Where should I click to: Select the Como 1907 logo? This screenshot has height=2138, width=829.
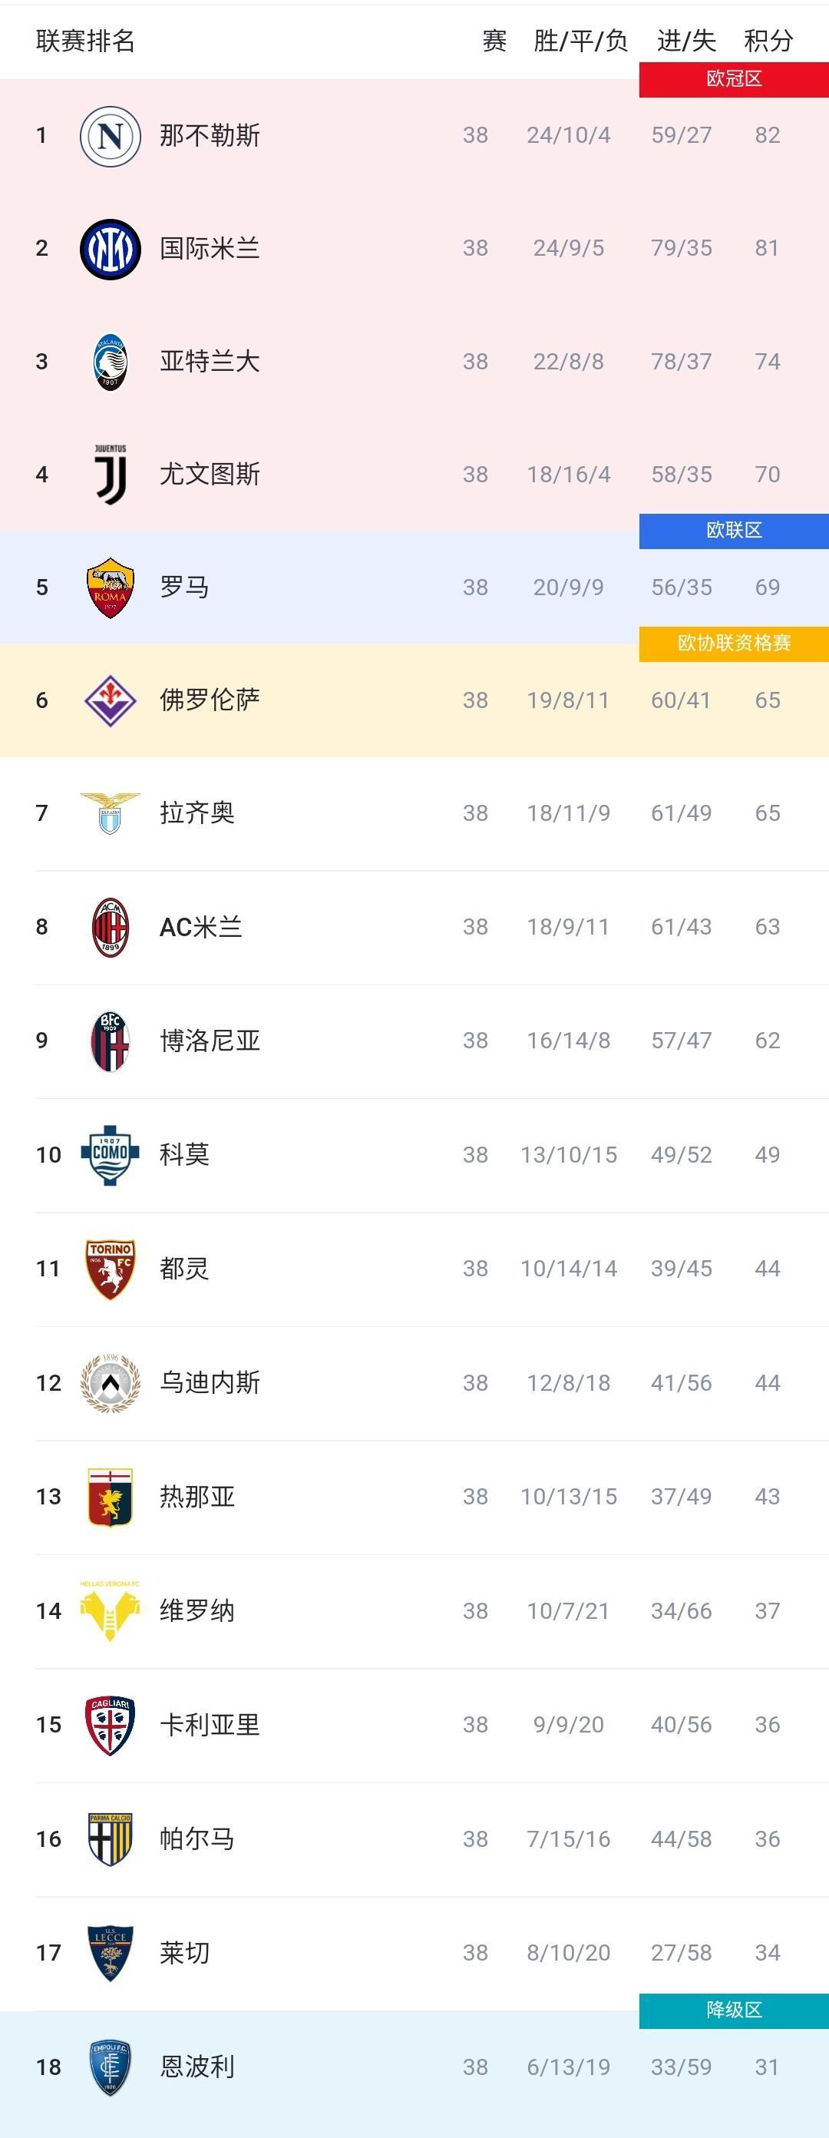(x=111, y=1154)
